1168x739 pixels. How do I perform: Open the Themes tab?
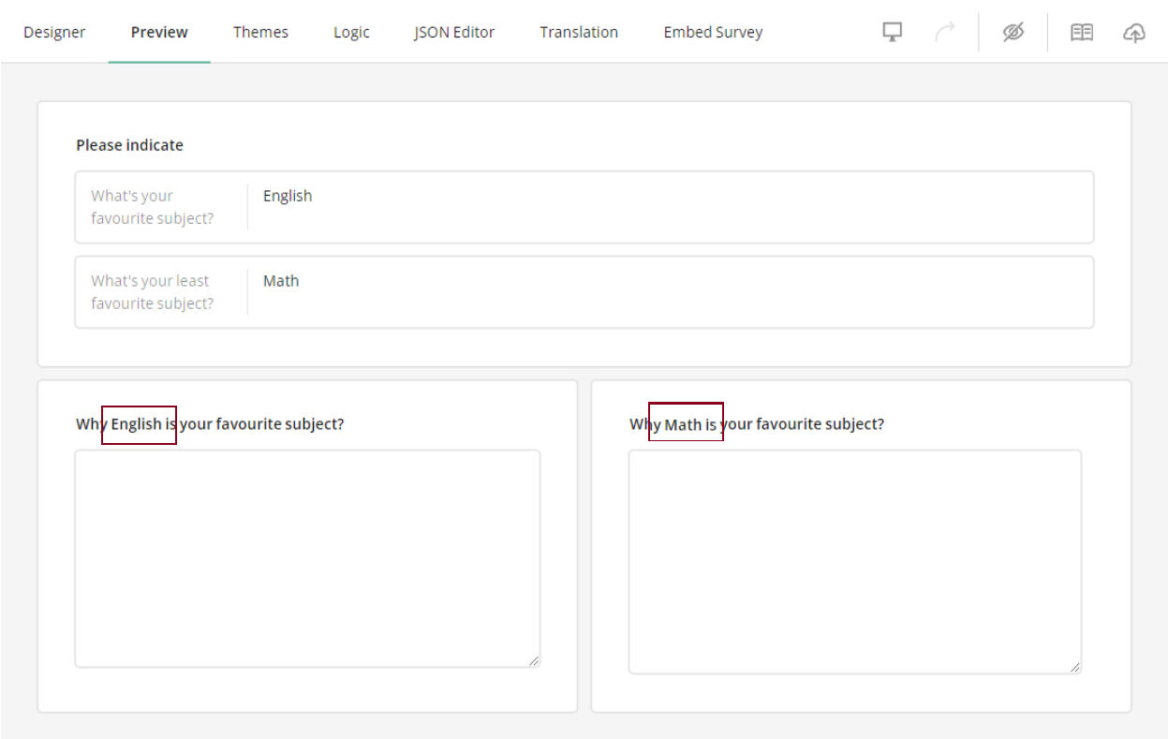pos(260,31)
